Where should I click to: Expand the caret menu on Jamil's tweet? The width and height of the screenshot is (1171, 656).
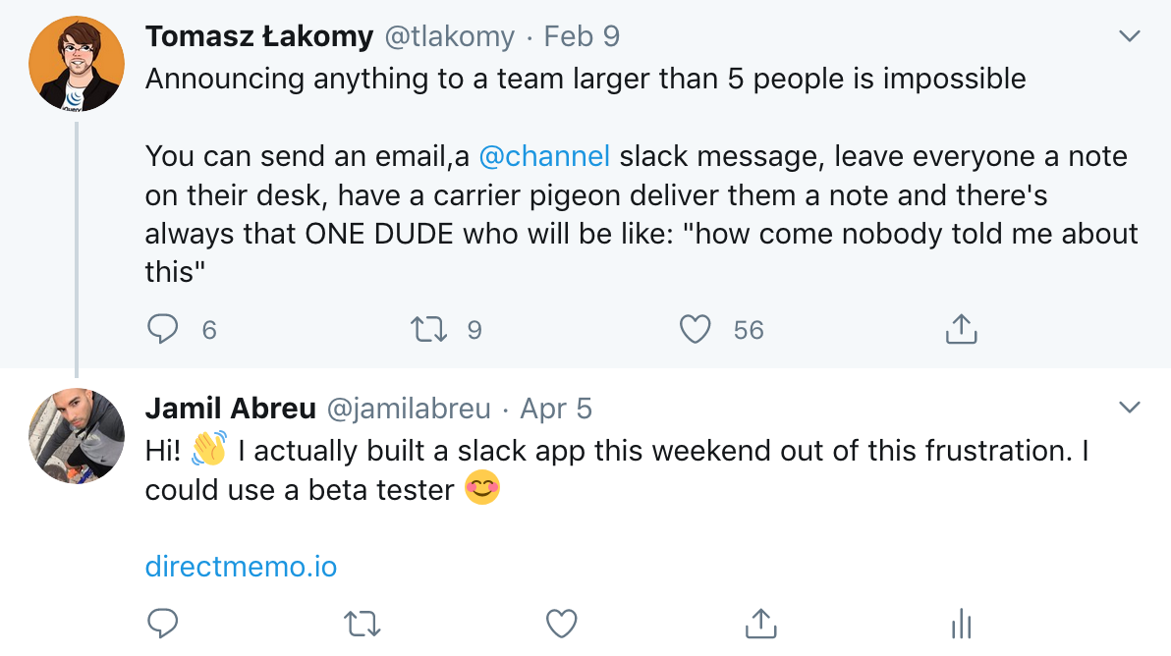click(1130, 408)
